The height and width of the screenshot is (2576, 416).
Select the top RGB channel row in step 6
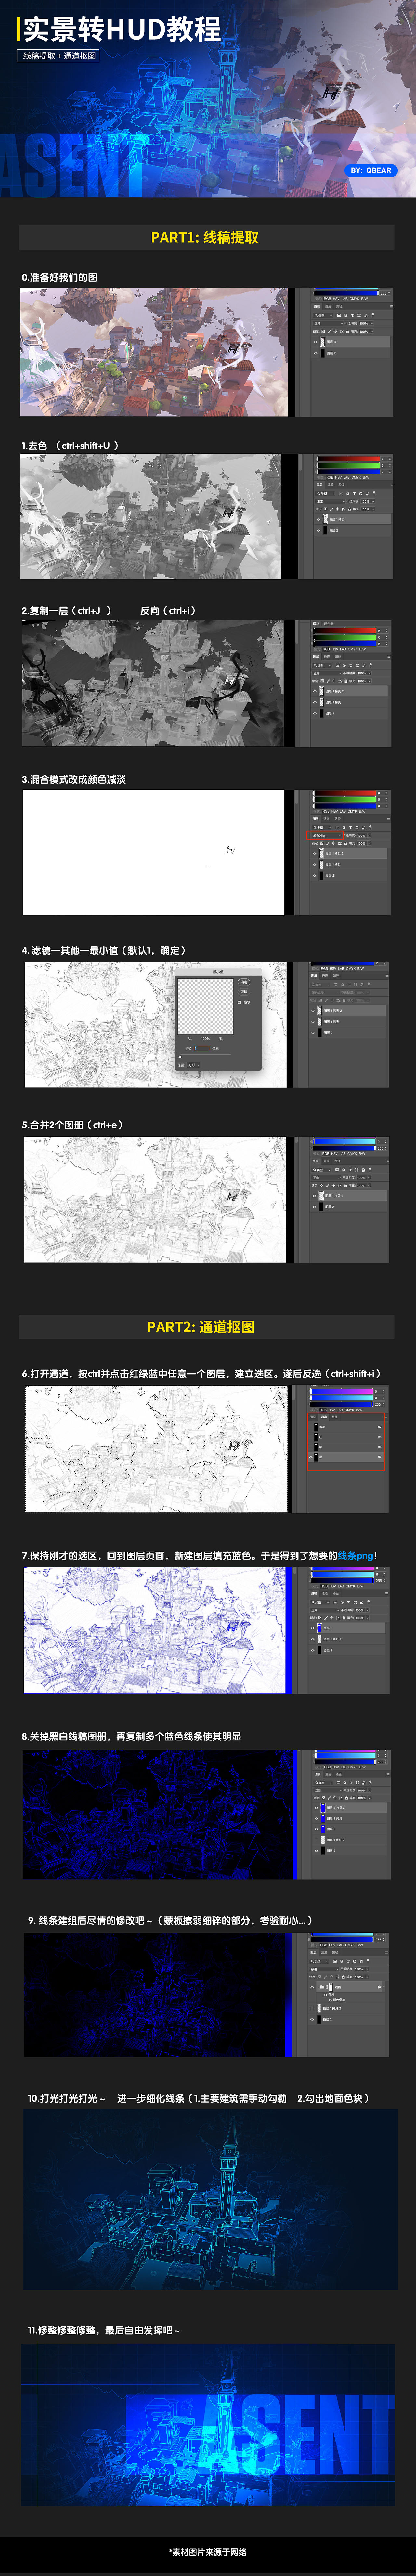point(346,1427)
